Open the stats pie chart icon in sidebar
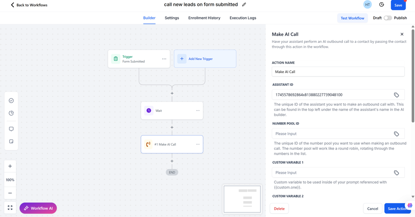The image size is (415, 217). [x=11, y=113]
